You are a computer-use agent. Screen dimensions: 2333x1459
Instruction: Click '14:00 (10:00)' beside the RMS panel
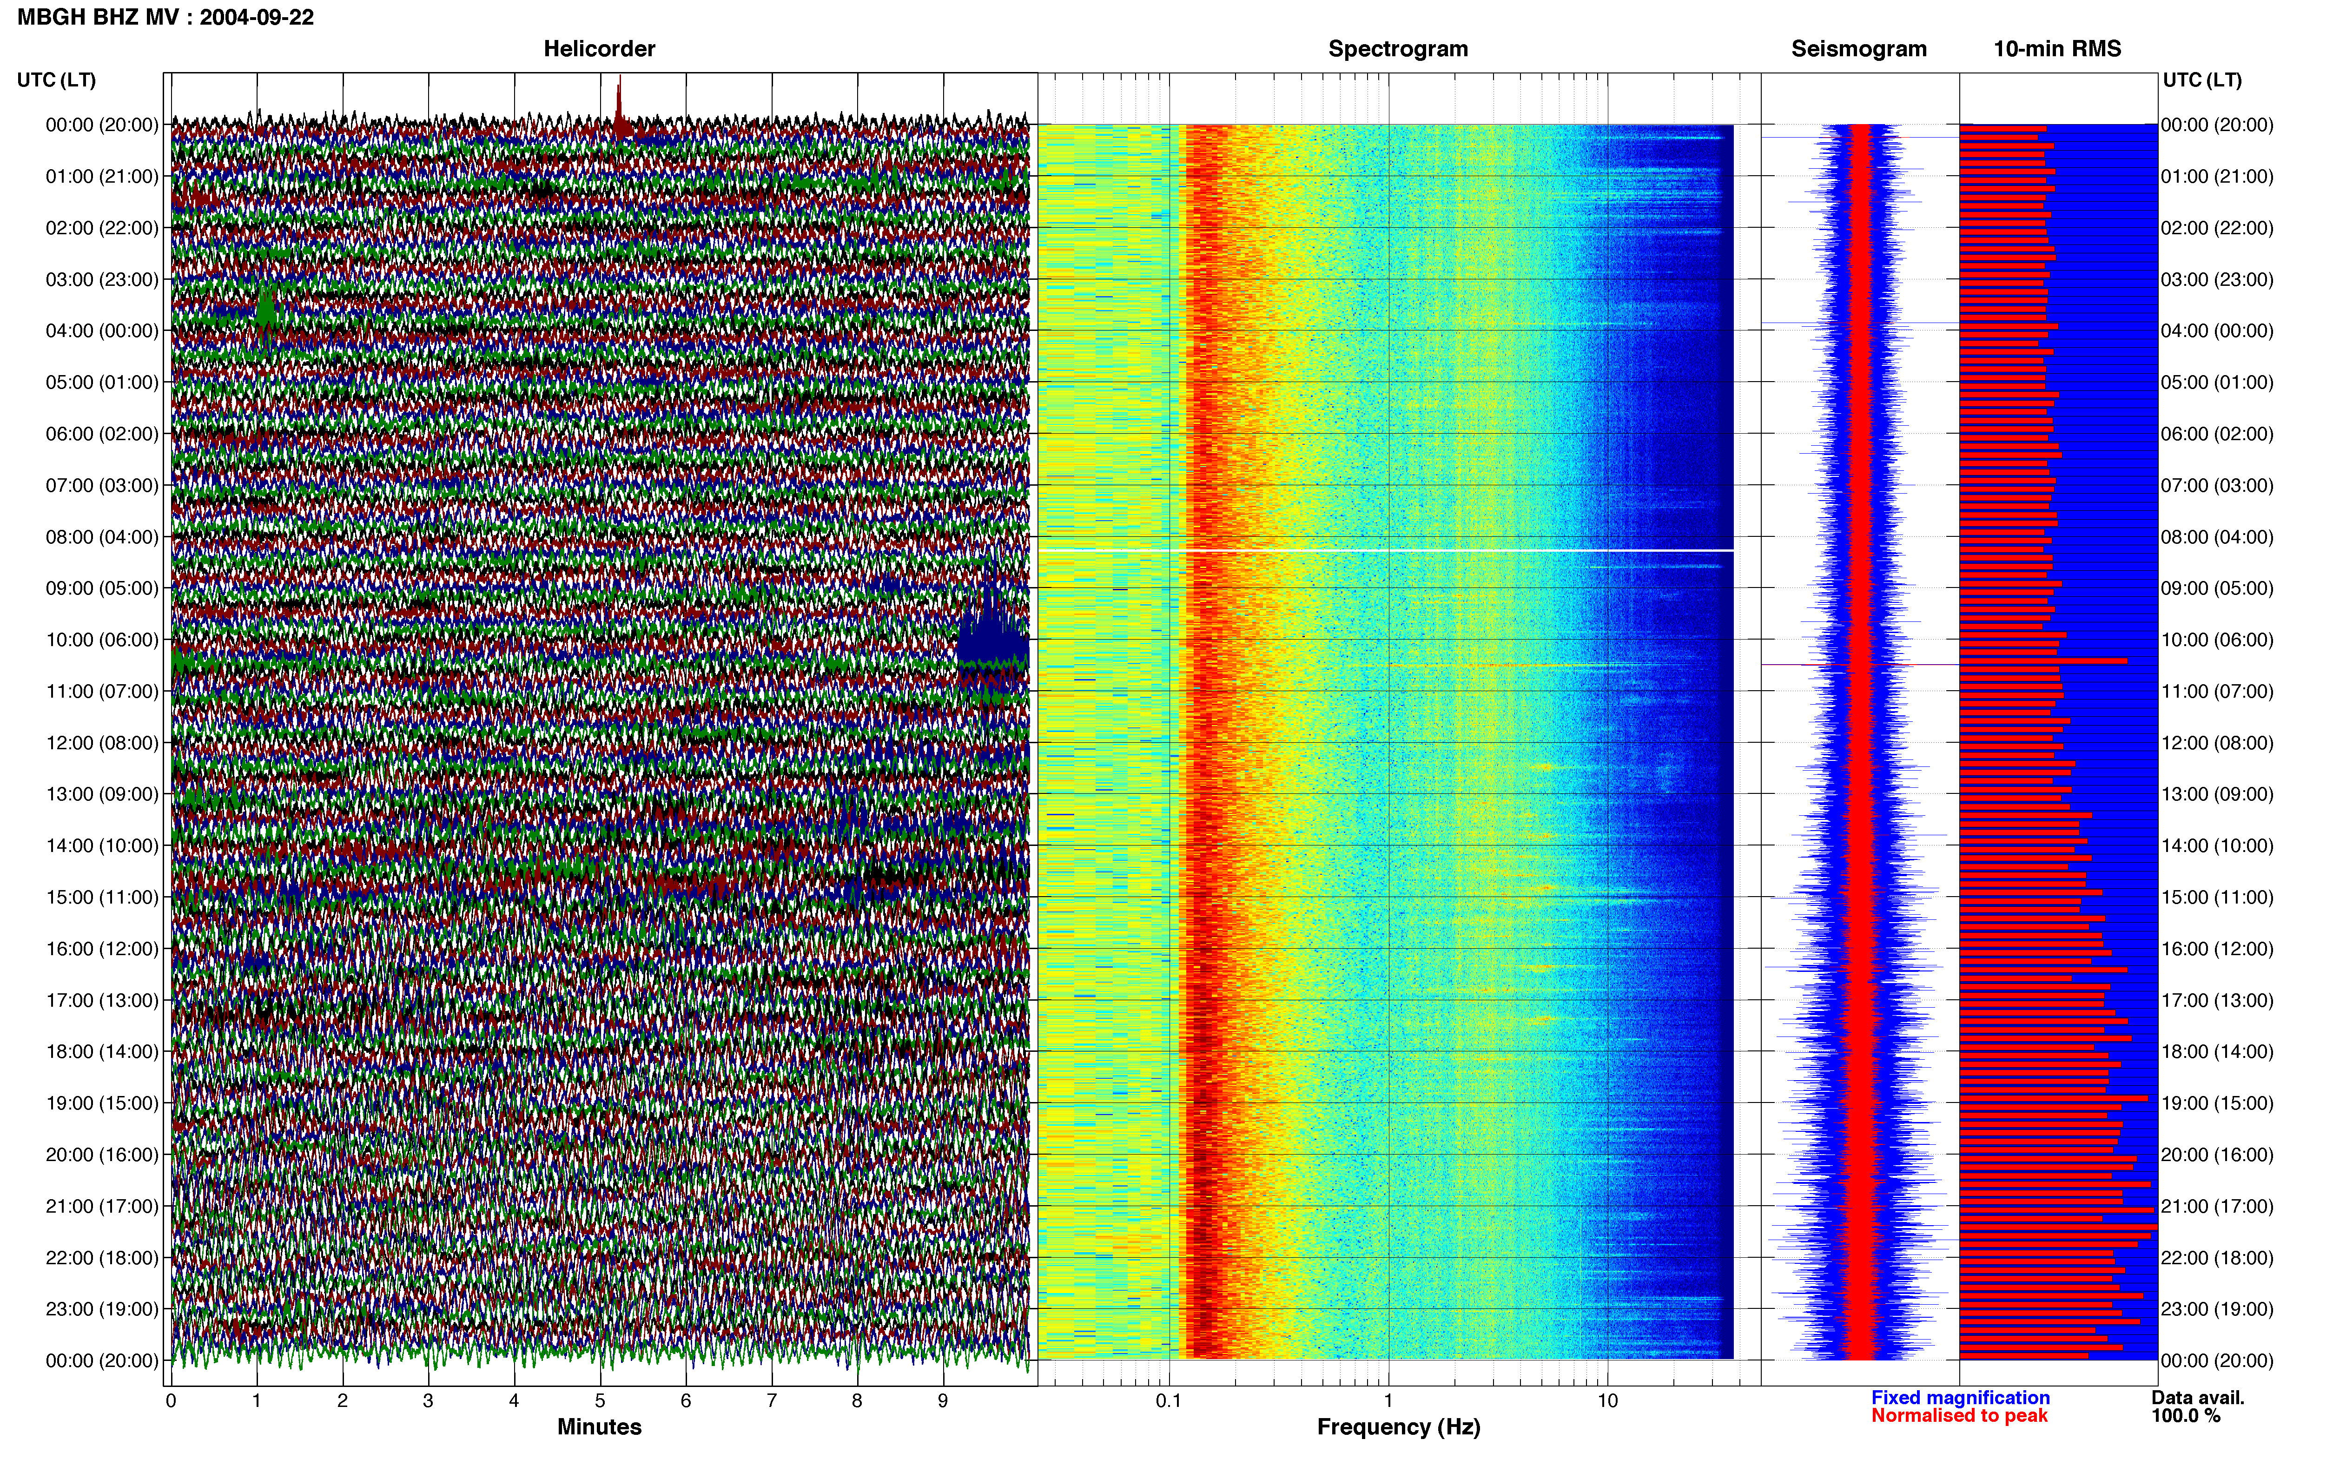pos(2217,846)
